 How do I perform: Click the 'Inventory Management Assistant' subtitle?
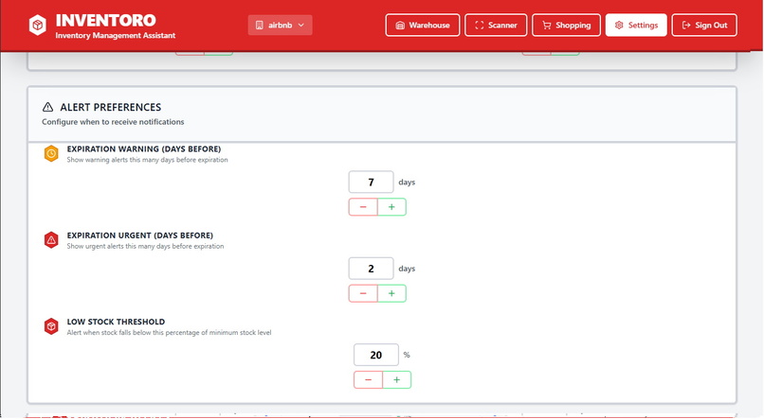116,36
